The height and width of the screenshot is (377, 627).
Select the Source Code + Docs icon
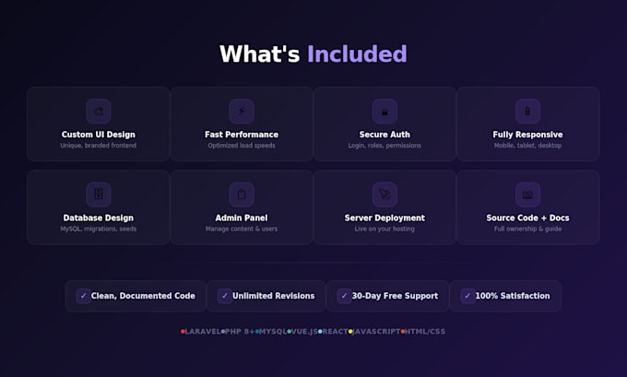tap(527, 194)
